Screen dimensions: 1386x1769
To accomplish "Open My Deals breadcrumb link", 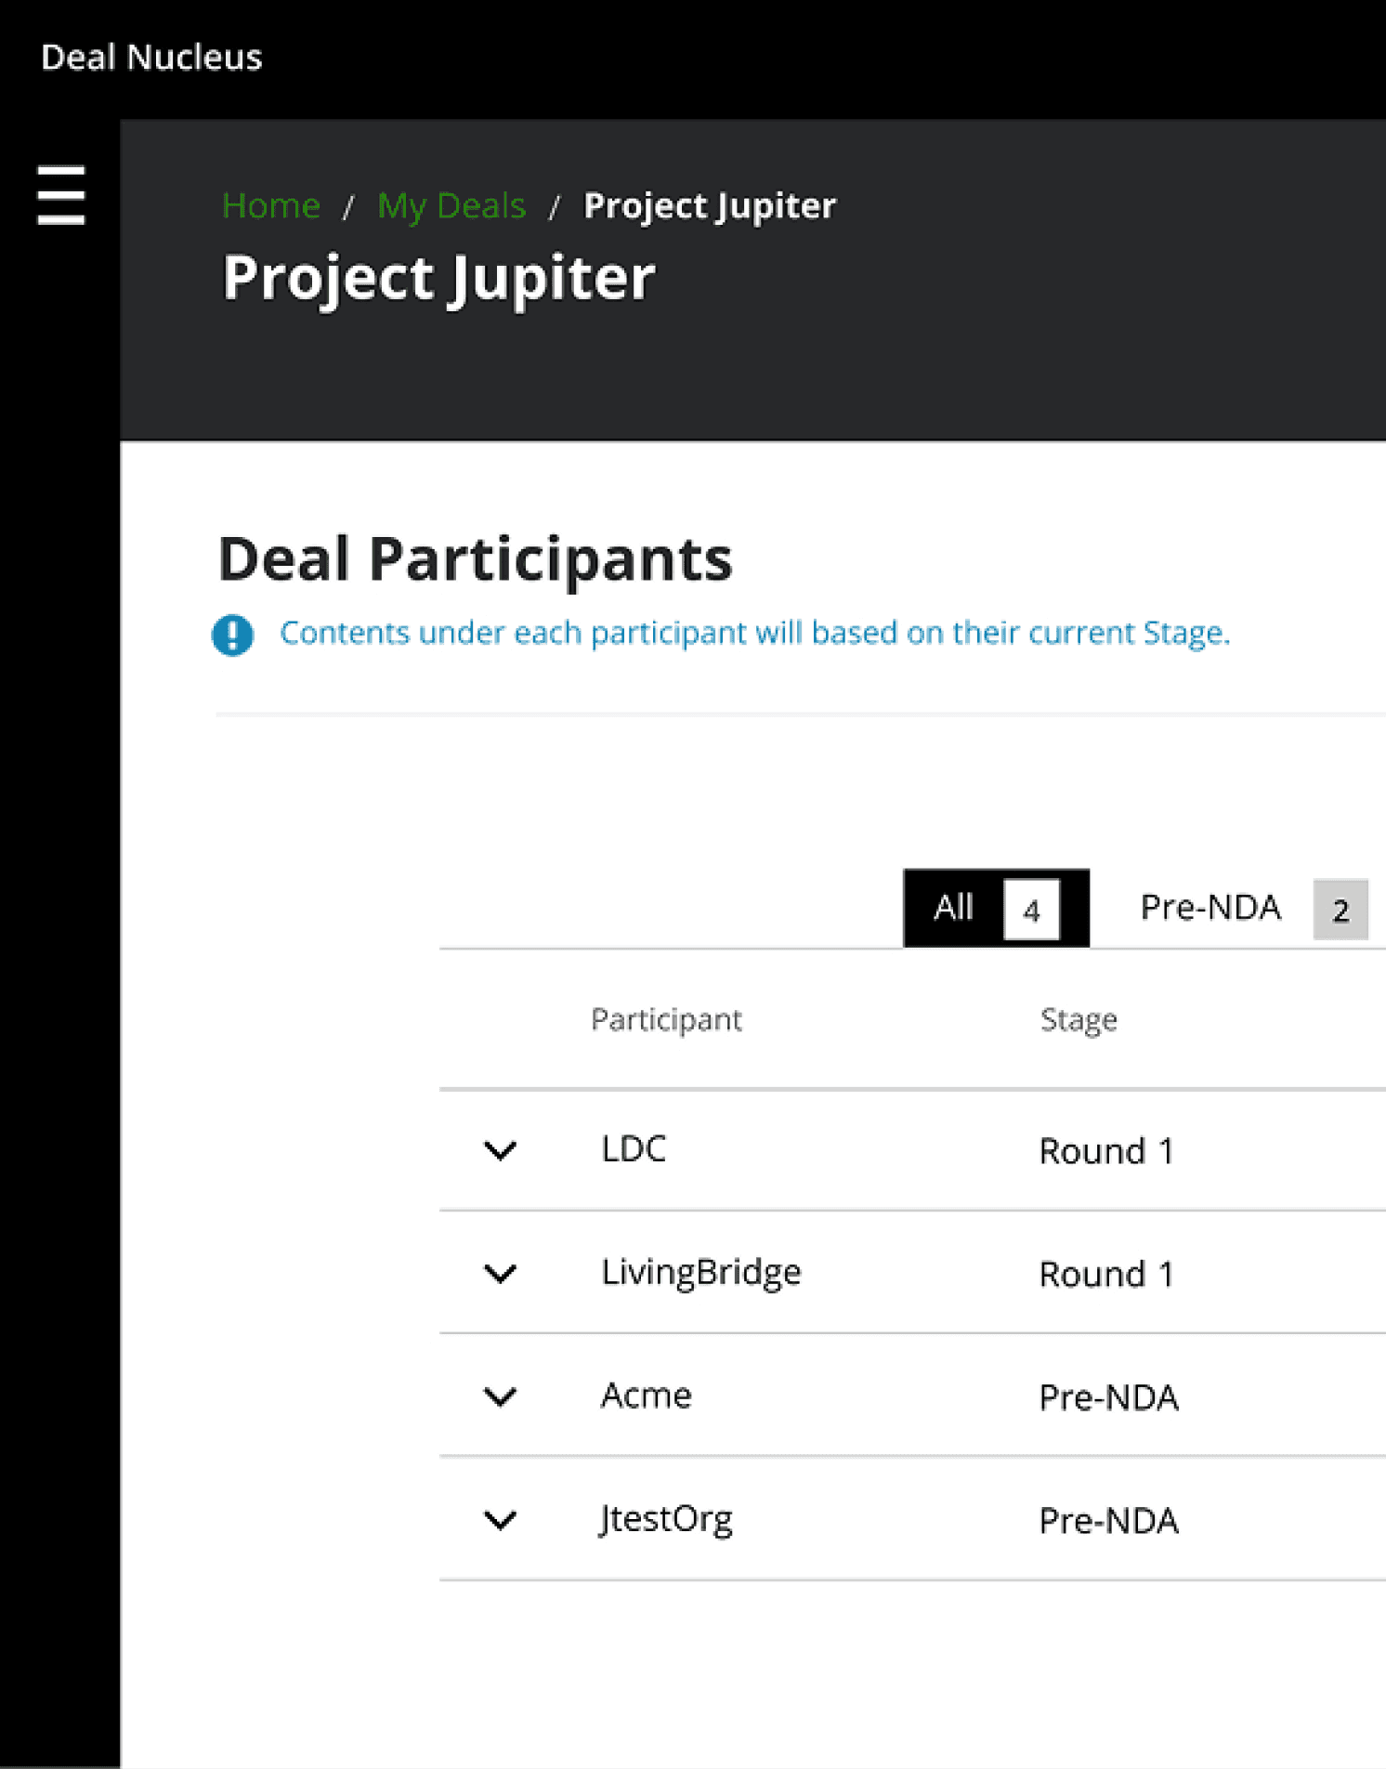I will click(451, 205).
